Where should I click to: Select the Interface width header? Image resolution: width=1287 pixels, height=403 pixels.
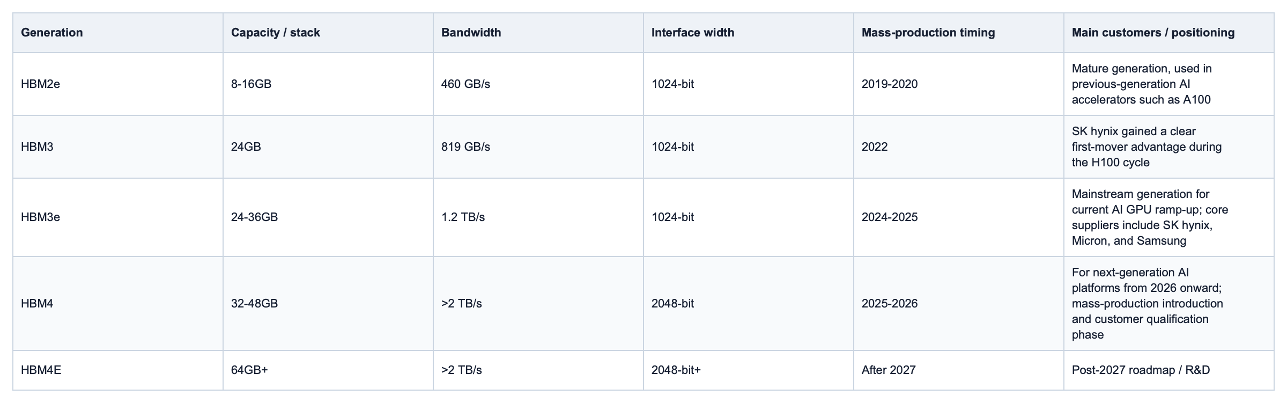click(749, 33)
